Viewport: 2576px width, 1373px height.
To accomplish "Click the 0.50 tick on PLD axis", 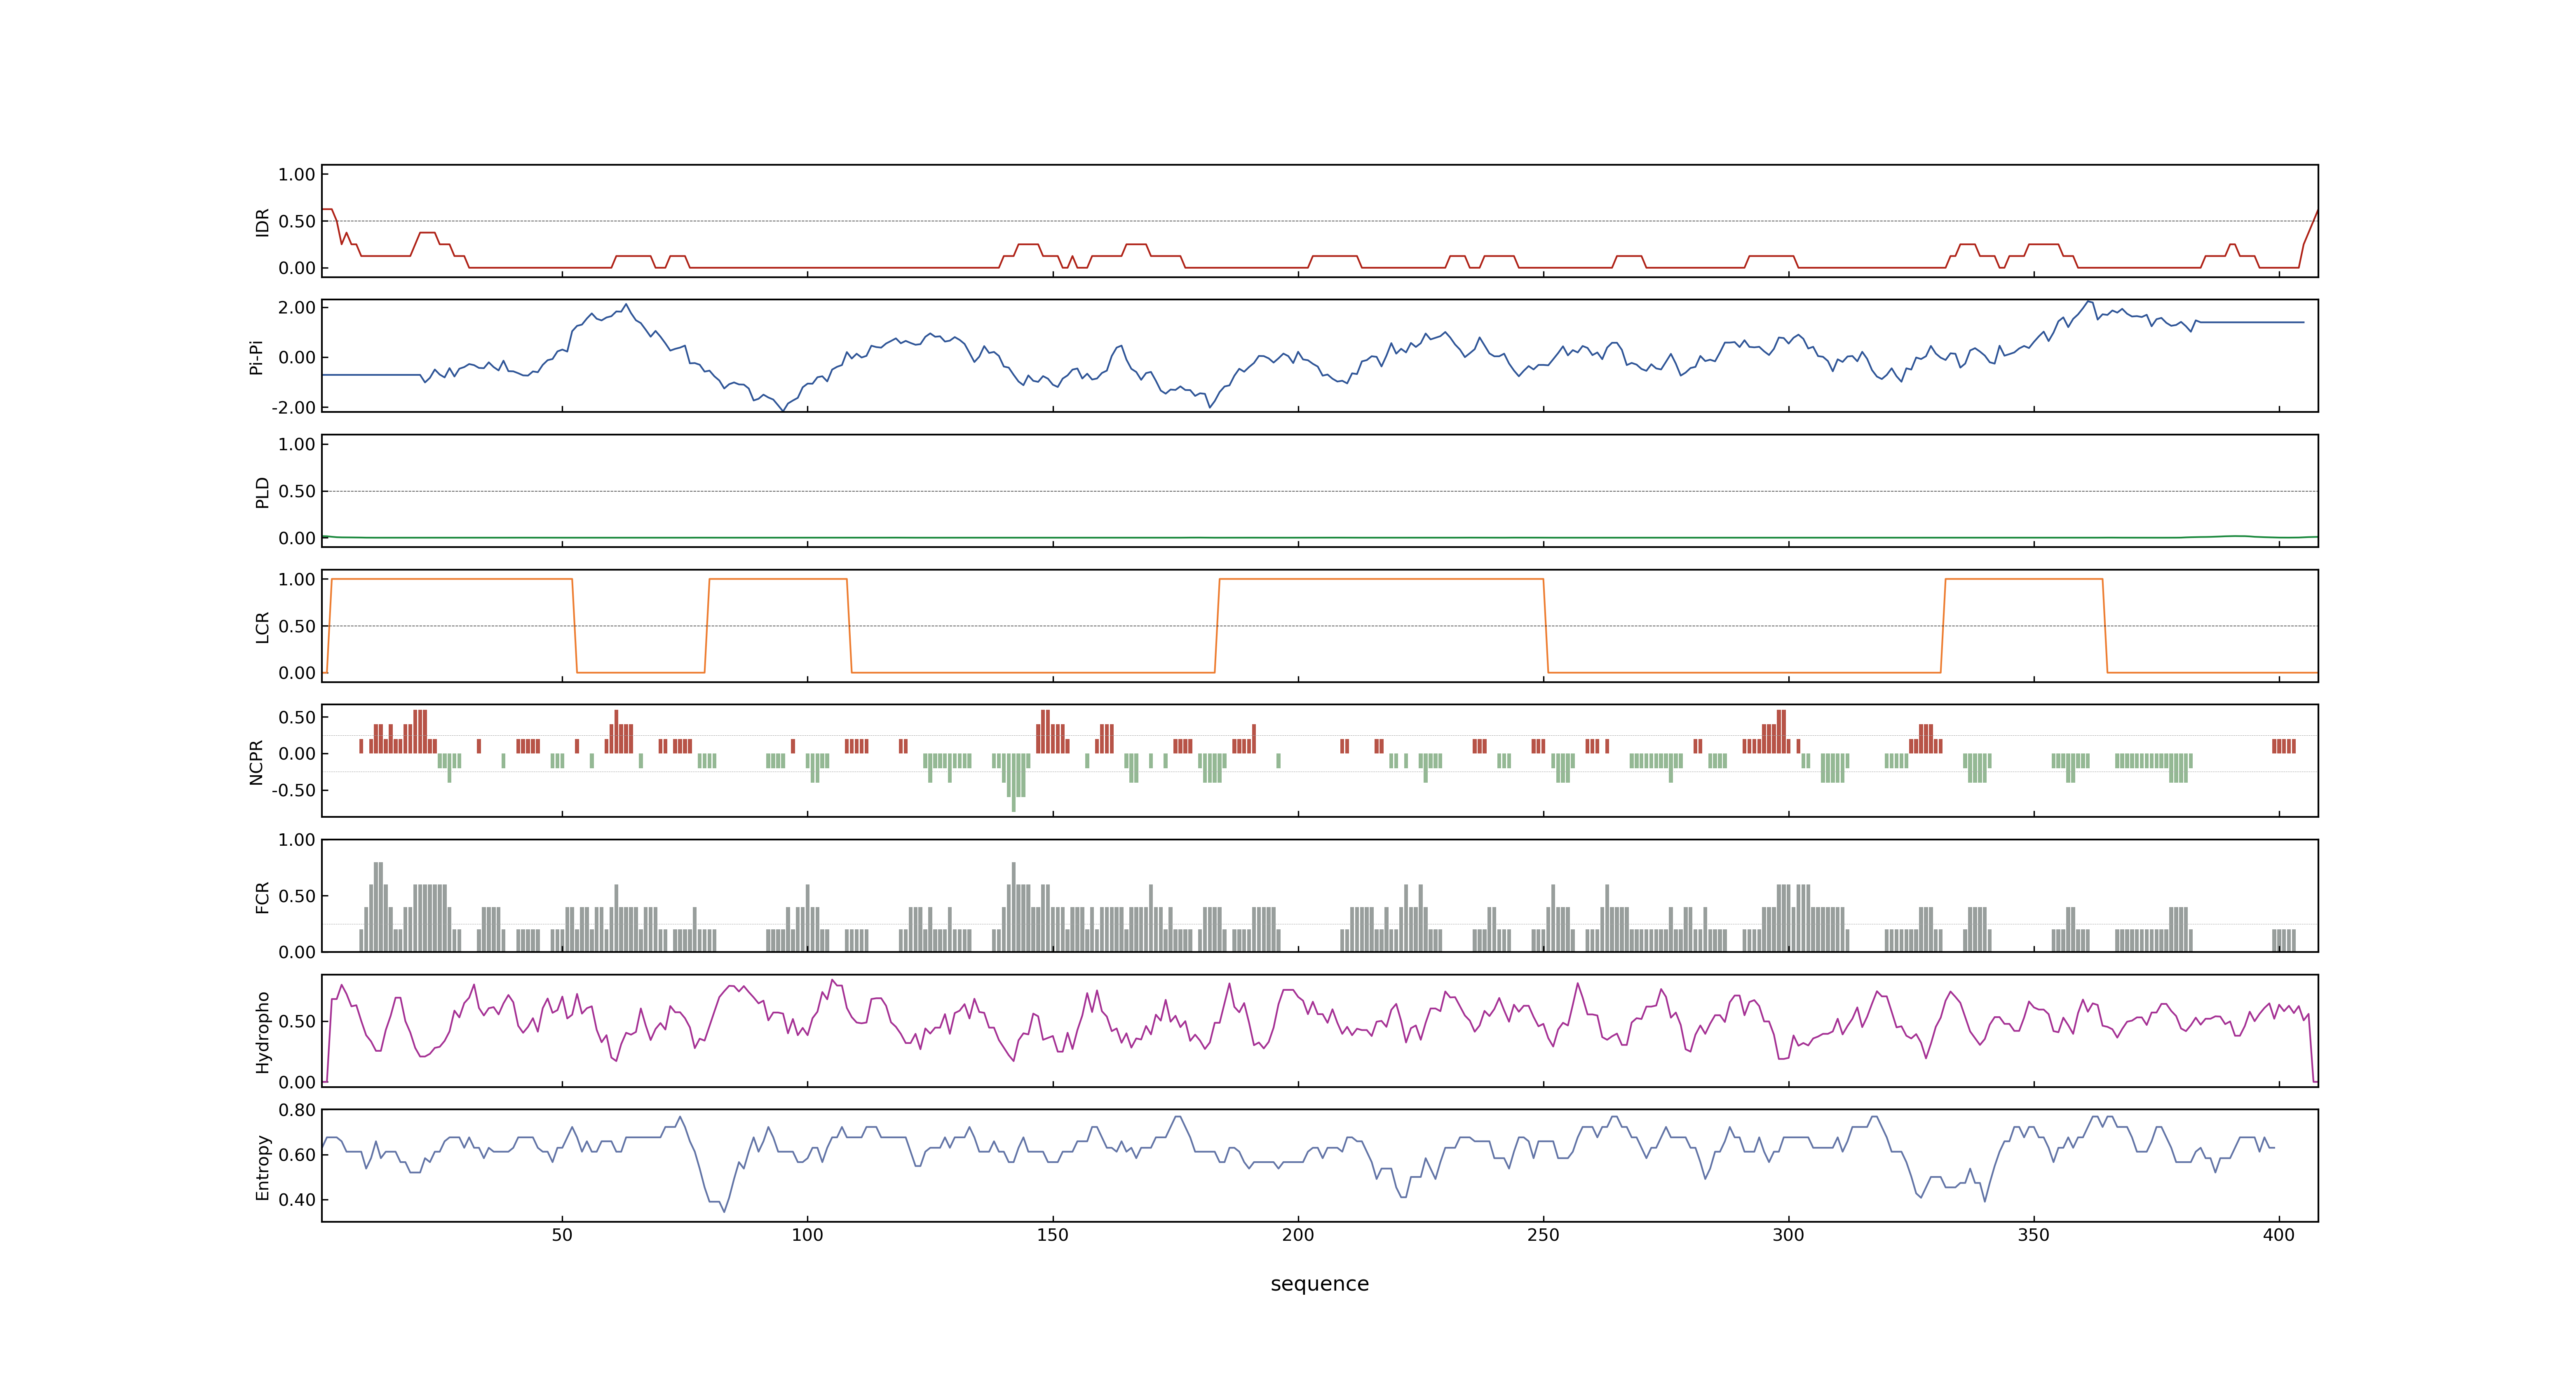I will point(297,491).
